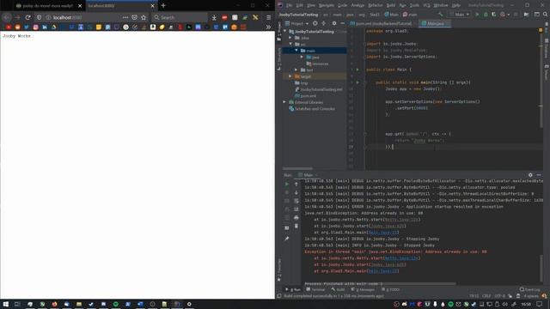
Task: Run with coverage icon in toolbar
Action: point(494,15)
